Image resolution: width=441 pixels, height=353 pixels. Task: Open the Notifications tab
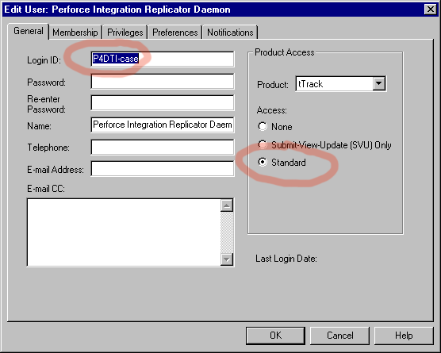tap(230, 33)
